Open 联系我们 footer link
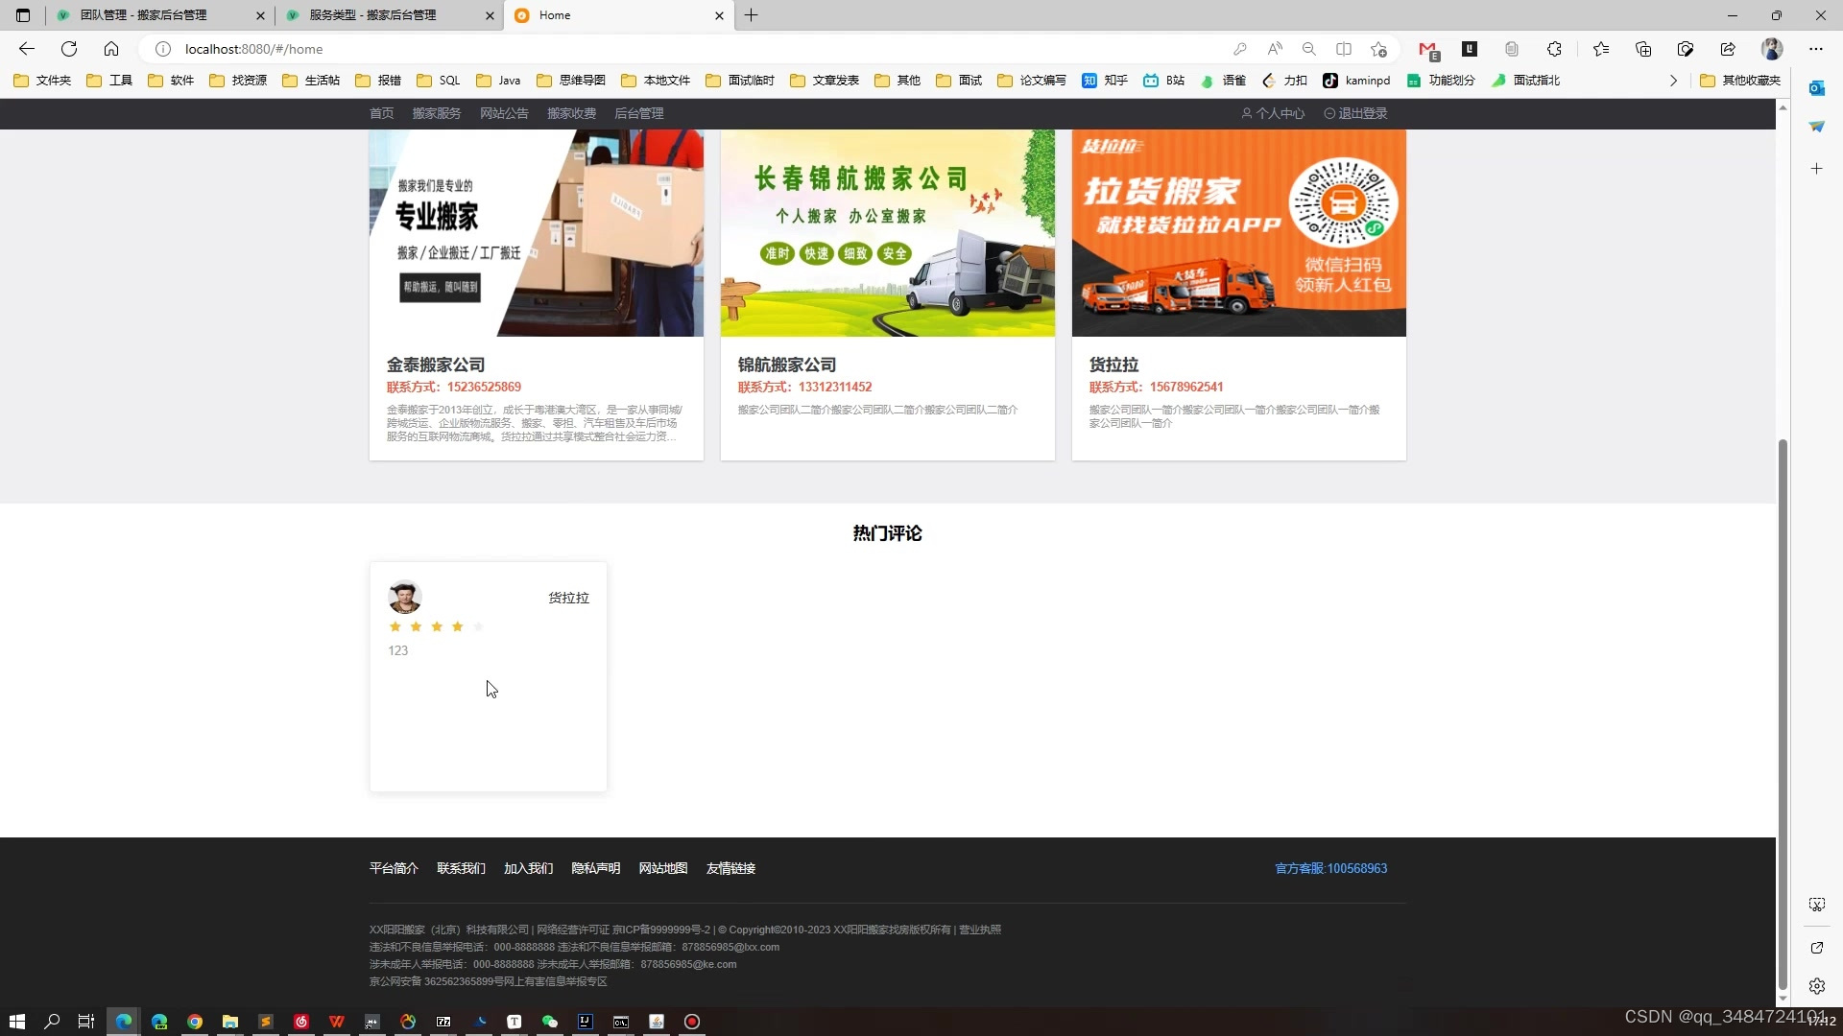 click(461, 868)
